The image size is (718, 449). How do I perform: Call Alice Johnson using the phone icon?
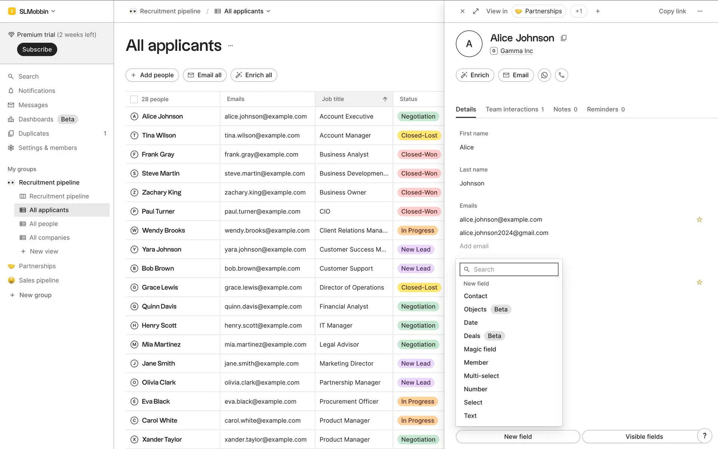click(x=561, y=75)
